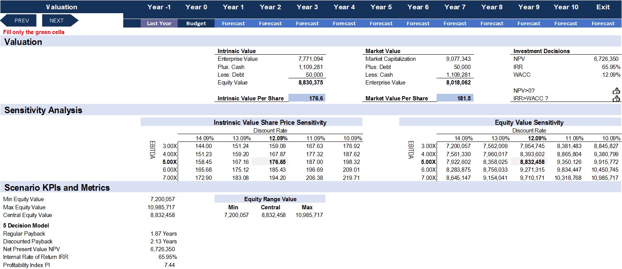The width and height of the screenshot is (622, 269).
Task: Click the highlighted 8,832,458 equity sensitivity cell
Action: 529,162
